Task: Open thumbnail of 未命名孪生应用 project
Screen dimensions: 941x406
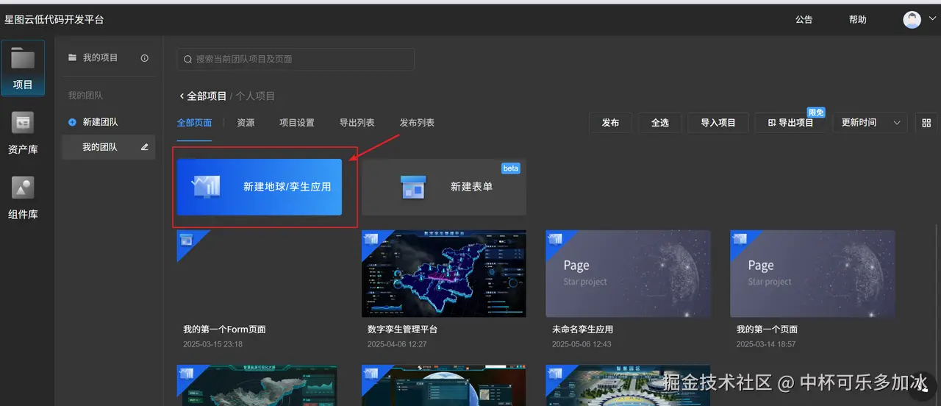Action: tap(628, 274)
